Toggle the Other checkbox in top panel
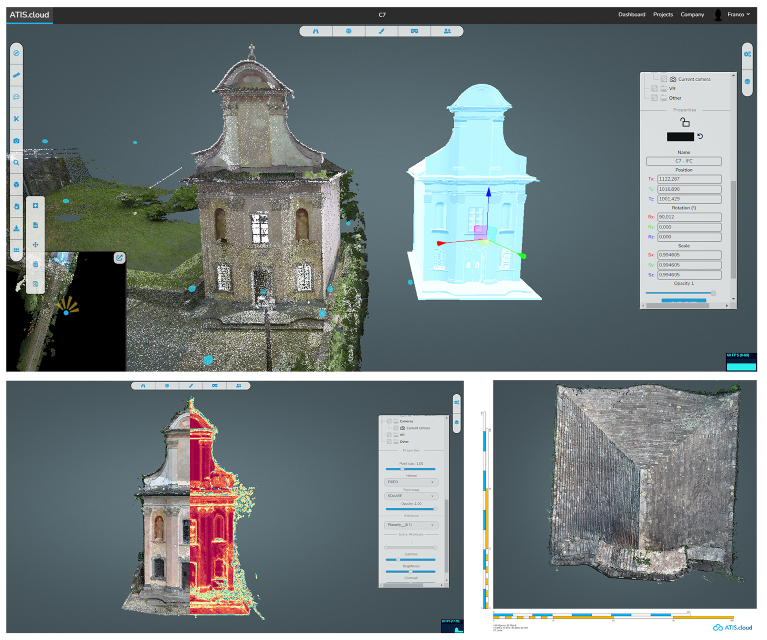The image size is (767, 640). pyautogui.click(x=654, y=98)
